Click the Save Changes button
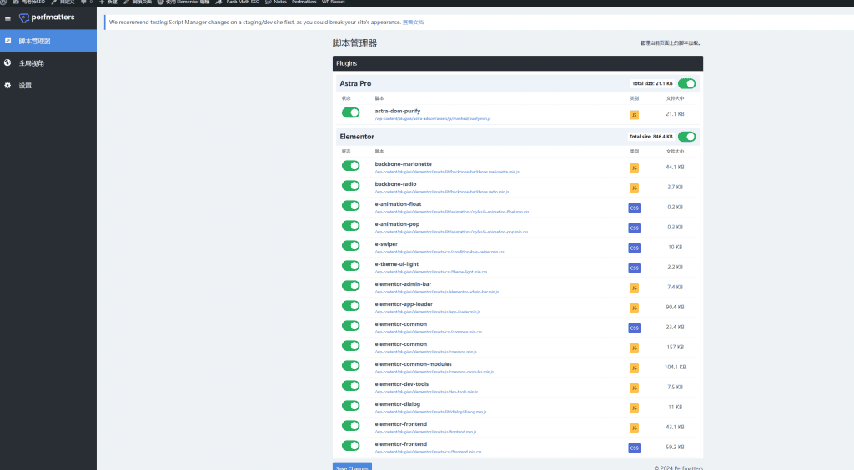 [x=353, y=467]
